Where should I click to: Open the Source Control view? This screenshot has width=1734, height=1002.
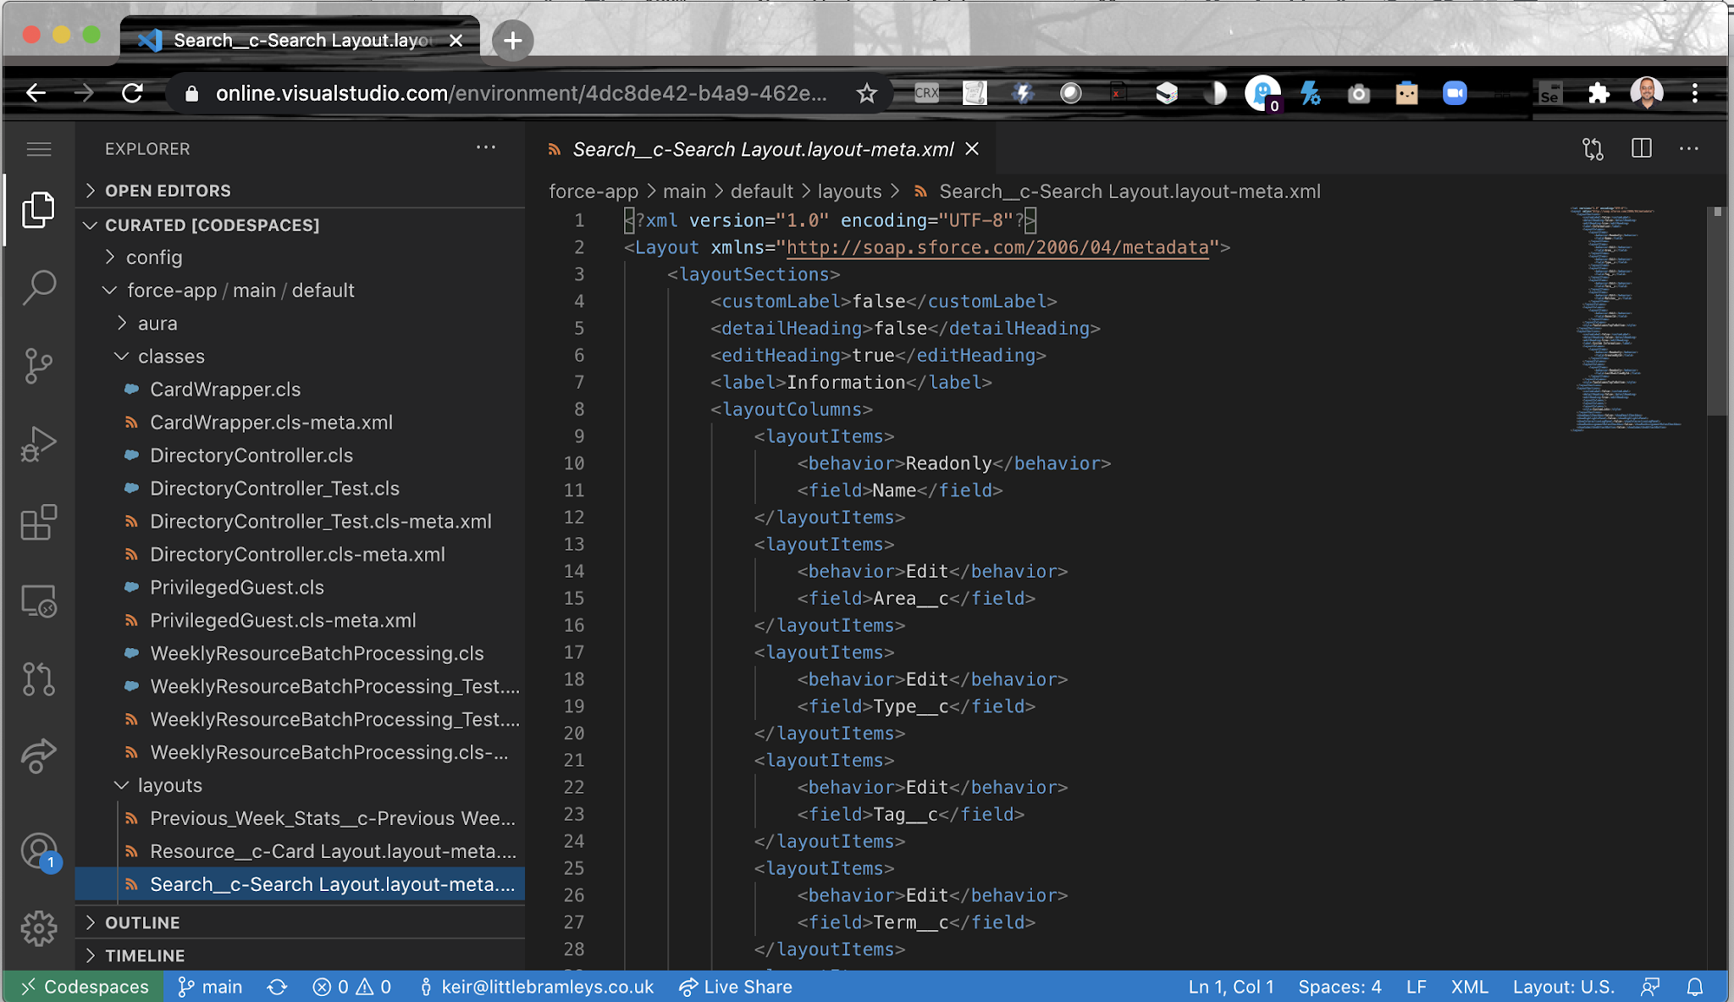[38, 366]
